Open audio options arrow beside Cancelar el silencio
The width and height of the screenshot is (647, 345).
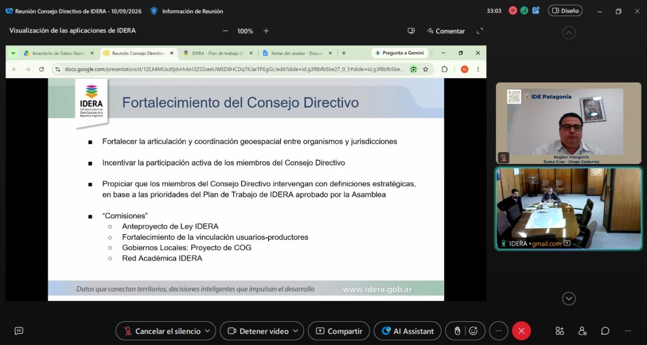click(209, 331)
